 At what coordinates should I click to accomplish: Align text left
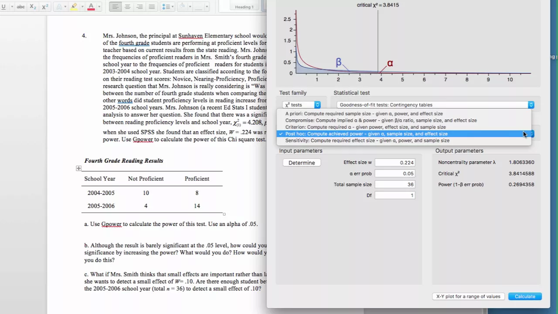point(116,7)
